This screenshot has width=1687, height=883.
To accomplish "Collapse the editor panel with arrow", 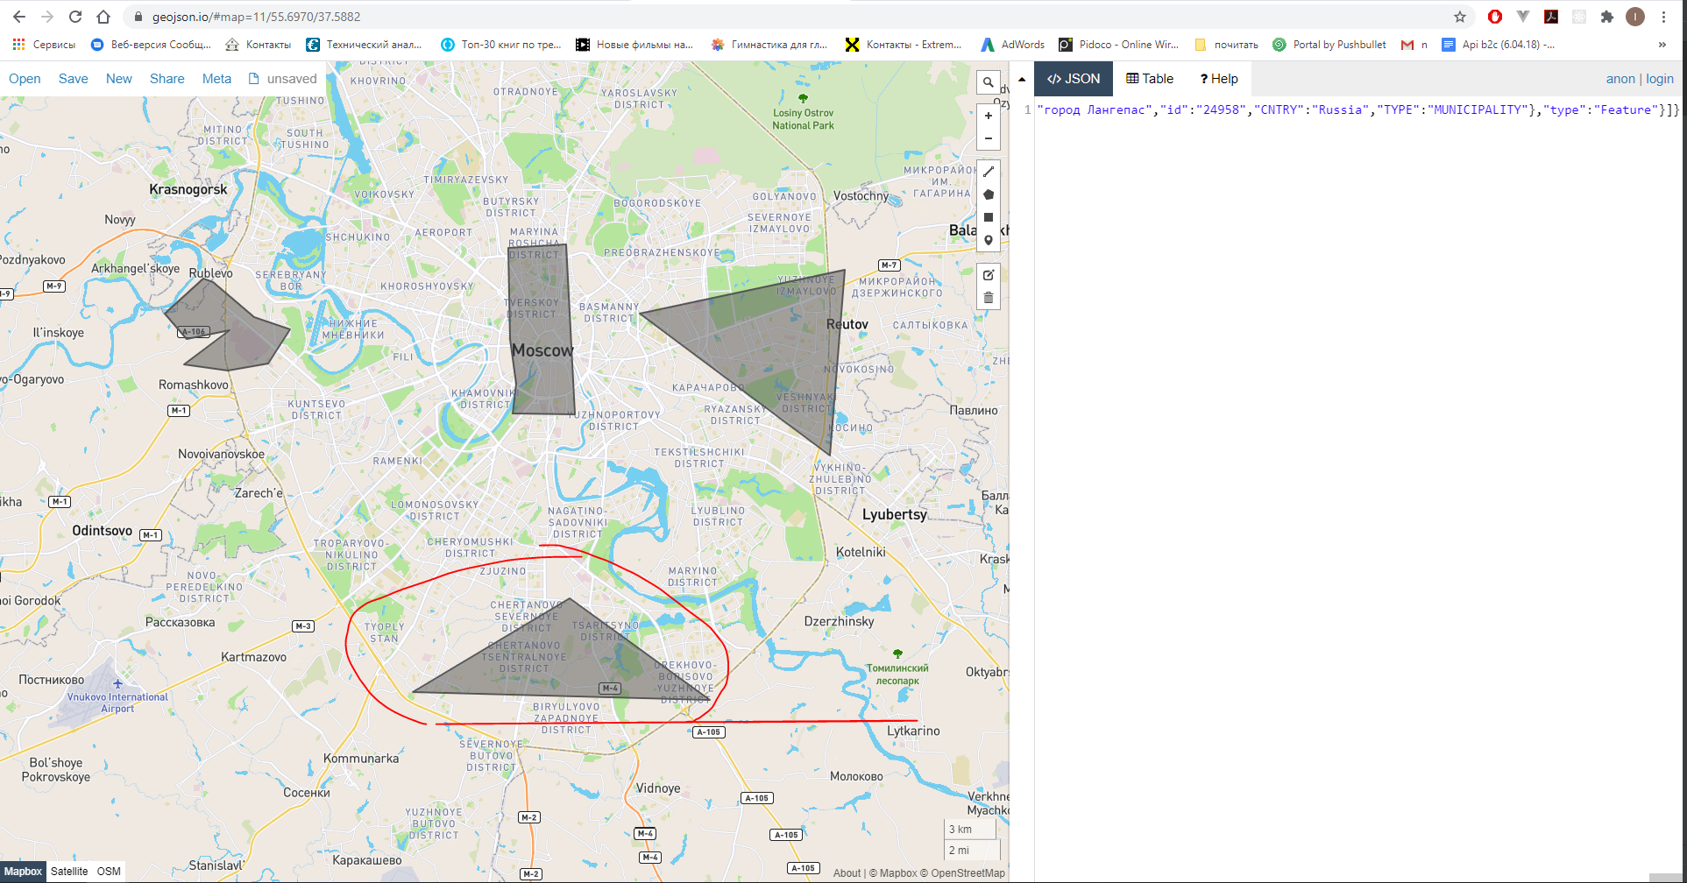I will pos(1022,79).
